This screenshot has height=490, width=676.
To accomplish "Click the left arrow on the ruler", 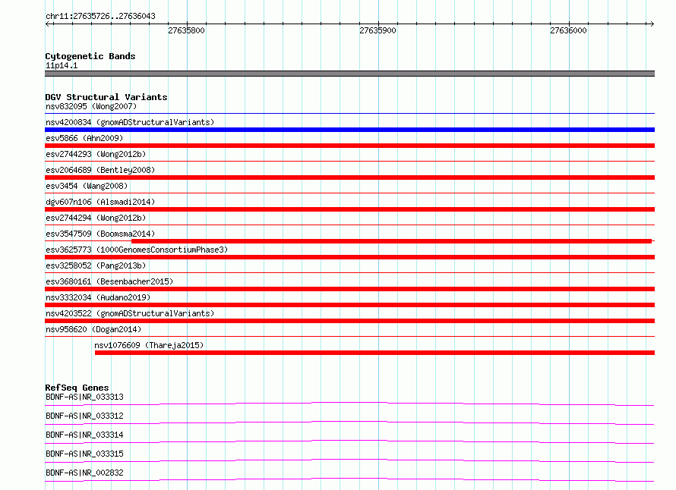I will click(x=48, y=24).
